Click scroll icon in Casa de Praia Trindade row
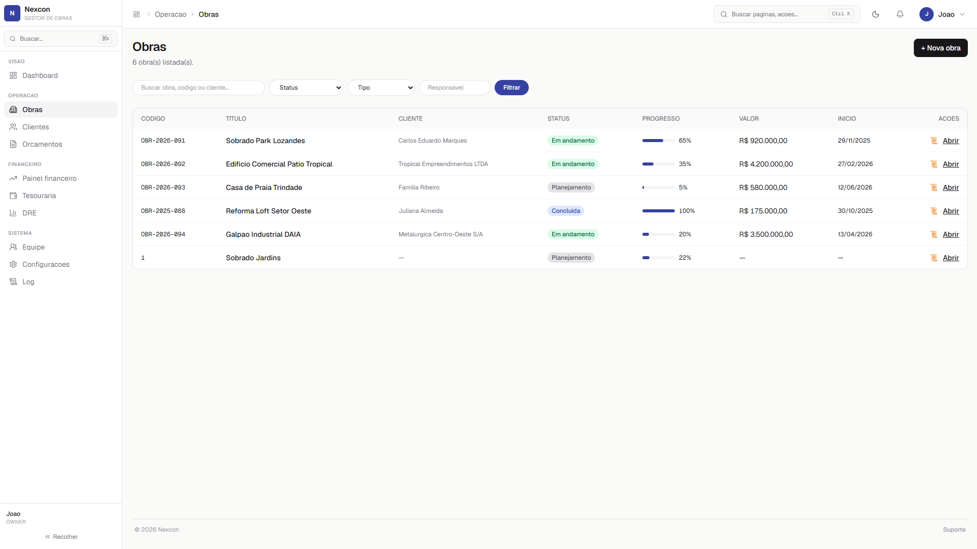This screenshot has width=977, height=549. pos(934,187)
